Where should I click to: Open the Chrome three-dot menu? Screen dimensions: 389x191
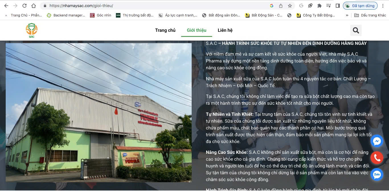[x=383, y=6]
